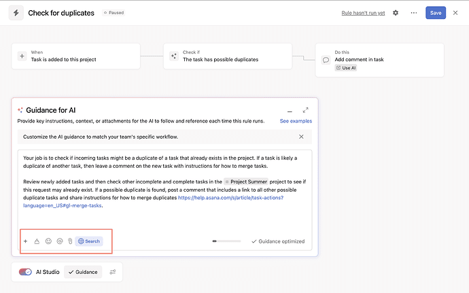Toggle the AI Studio switch
Viewport: 469px width, 293px height.
click(26, 272)
